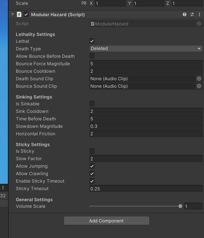Edit the Time Before Death value

click(146, 119)
